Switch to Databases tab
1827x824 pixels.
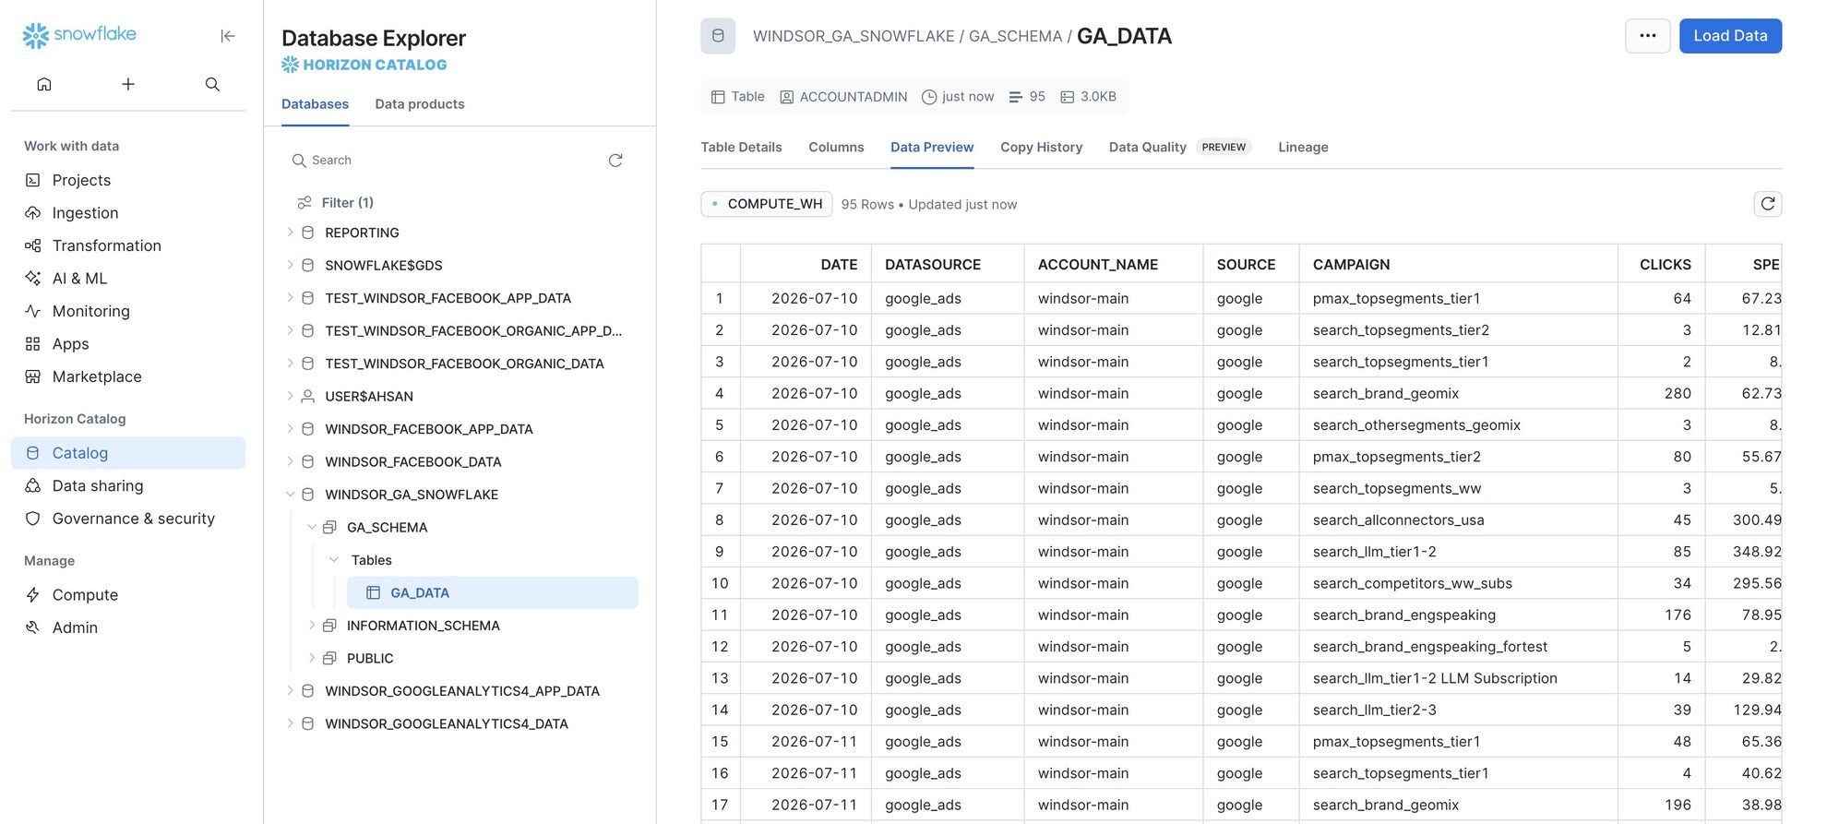coord(315,104)
